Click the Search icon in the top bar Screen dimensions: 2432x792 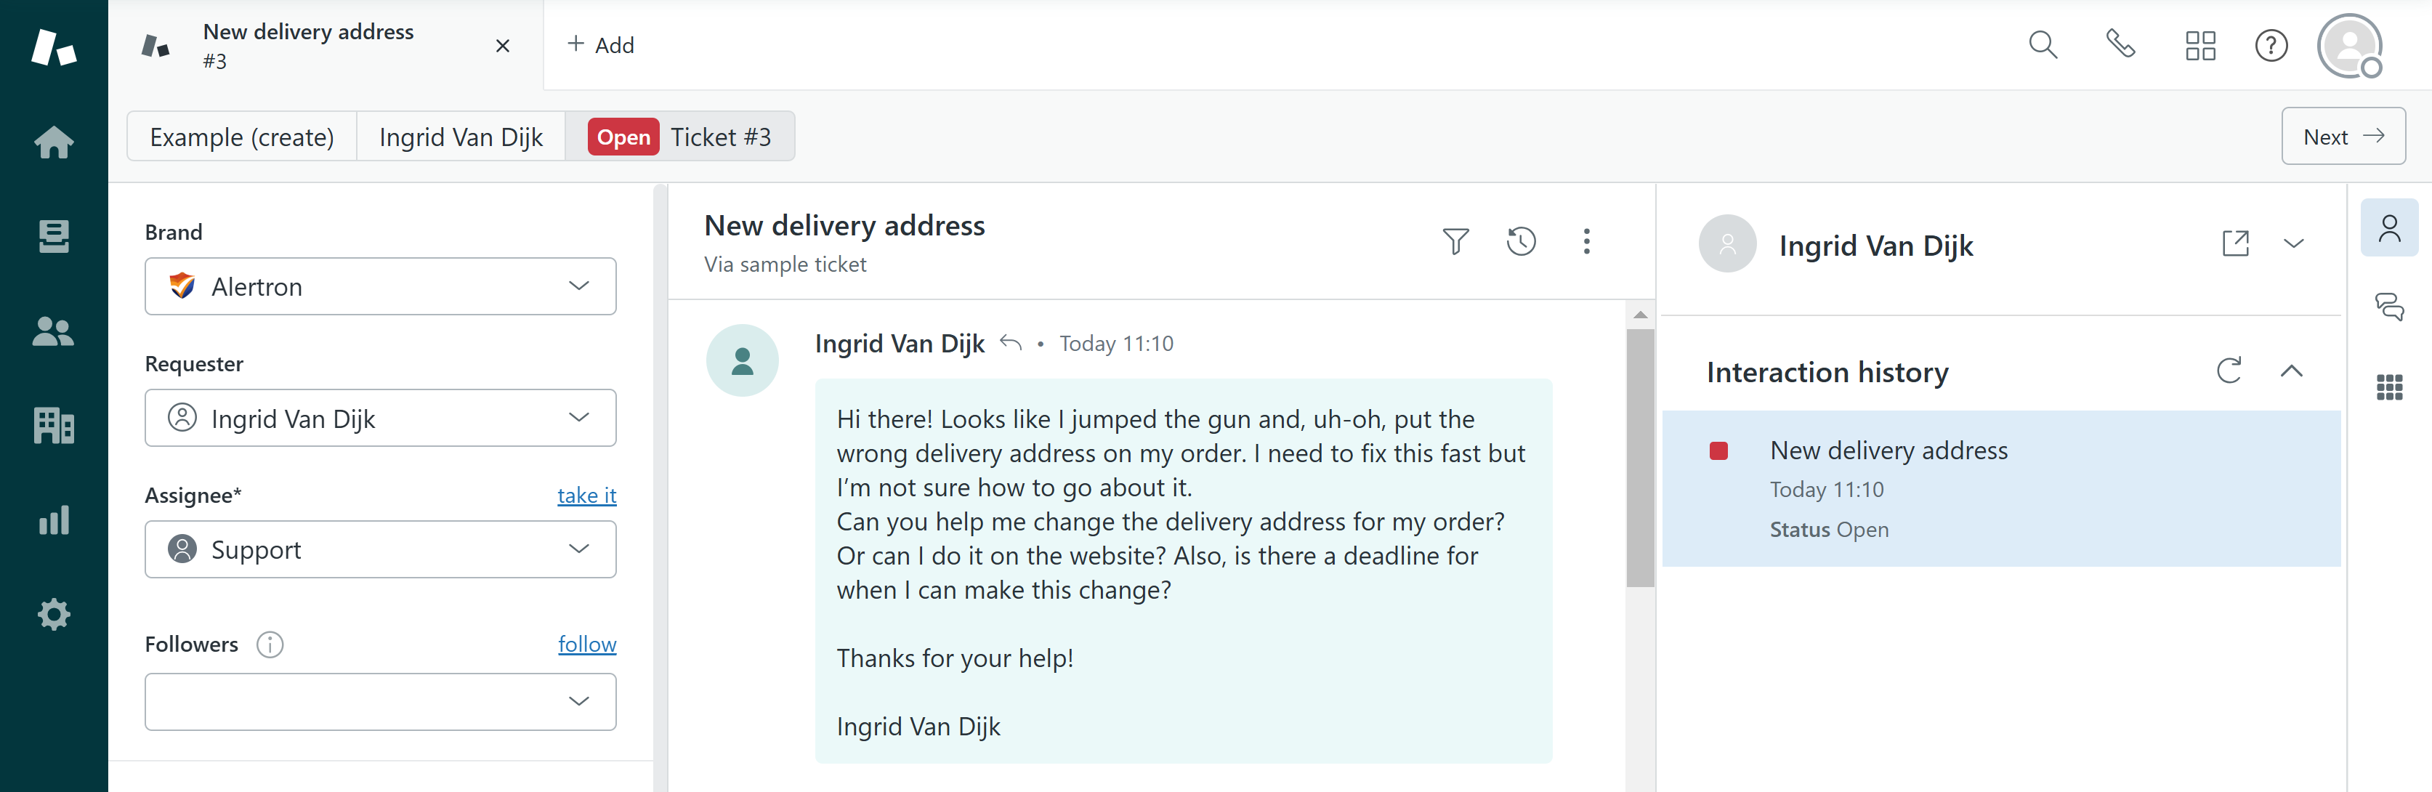coord(2042,44)
